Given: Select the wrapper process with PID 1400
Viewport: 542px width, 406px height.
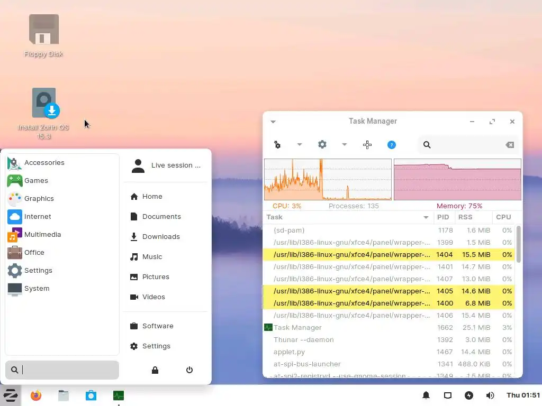Looking at the screenshot, I should [389, 303].
